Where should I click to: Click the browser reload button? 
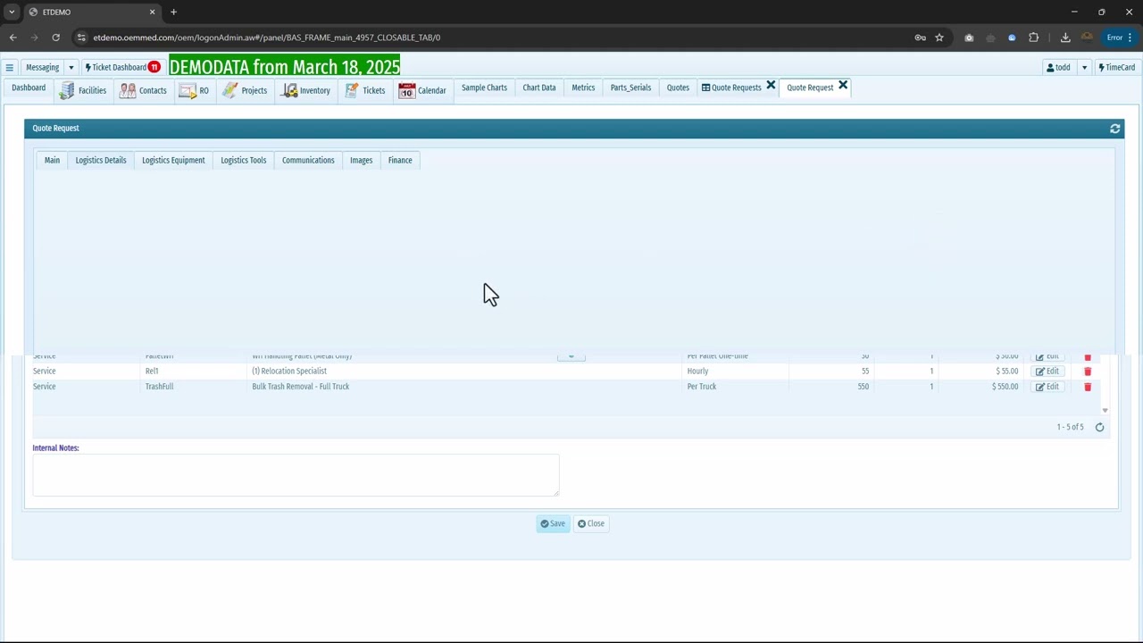[55, 38]
